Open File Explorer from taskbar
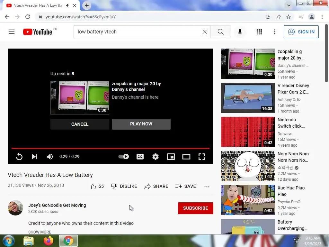 point(29,241)
